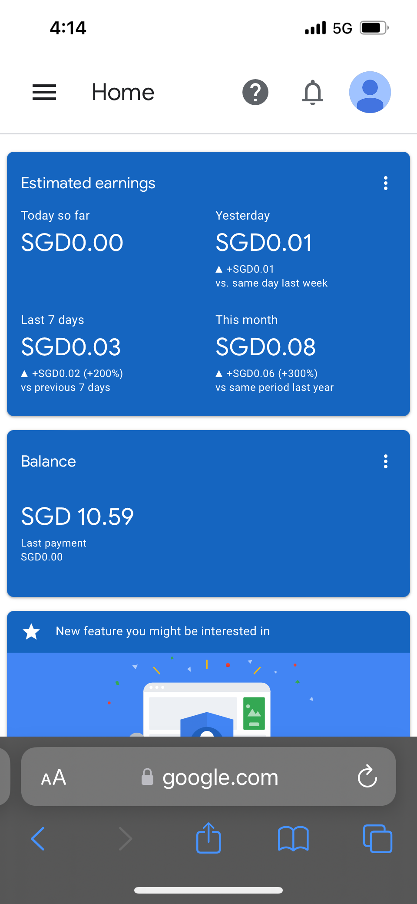Screen dimensions: 417x904
Task: Tap Yesterday earnings SGD0.01
Action: (x=264, y=243)
